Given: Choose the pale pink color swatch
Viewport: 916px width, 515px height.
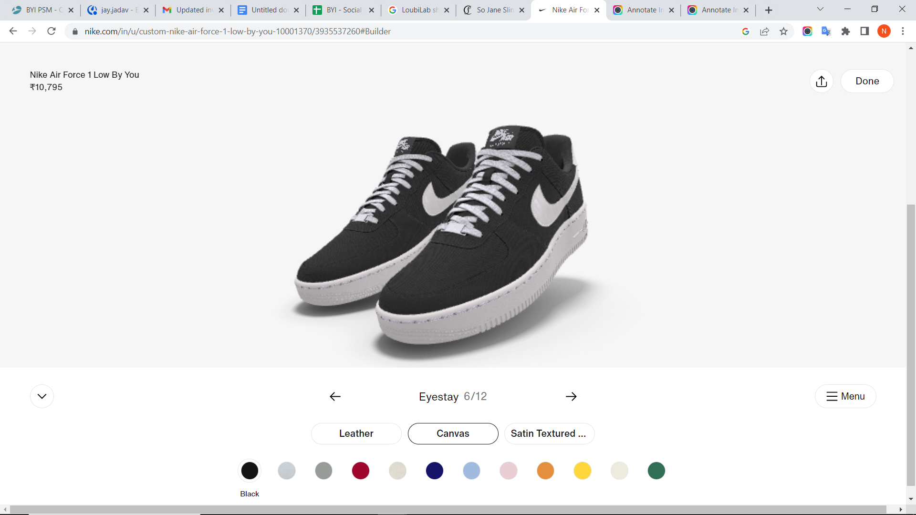Looking at the screenshot, I should (509, 471).
